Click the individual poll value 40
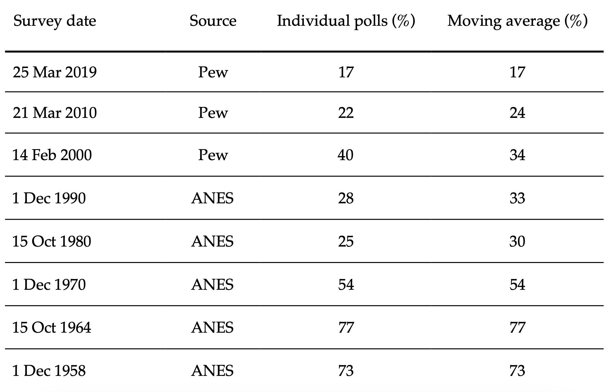This screenshot has height=392, width=611. [345, 155]
